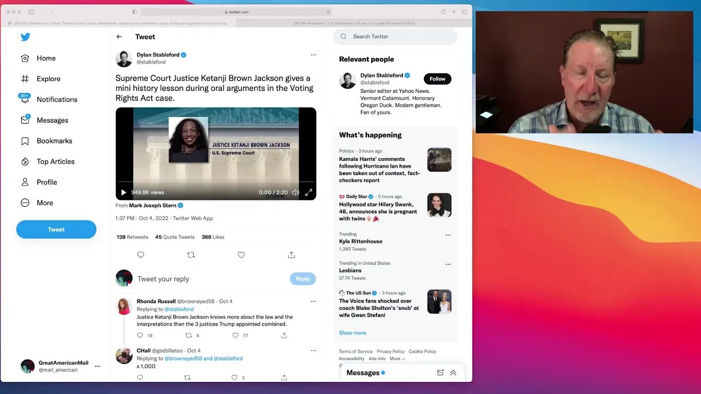Open the footer More dropdown
This screenshot has width=701, height=394.
click(x=397, y=358)
